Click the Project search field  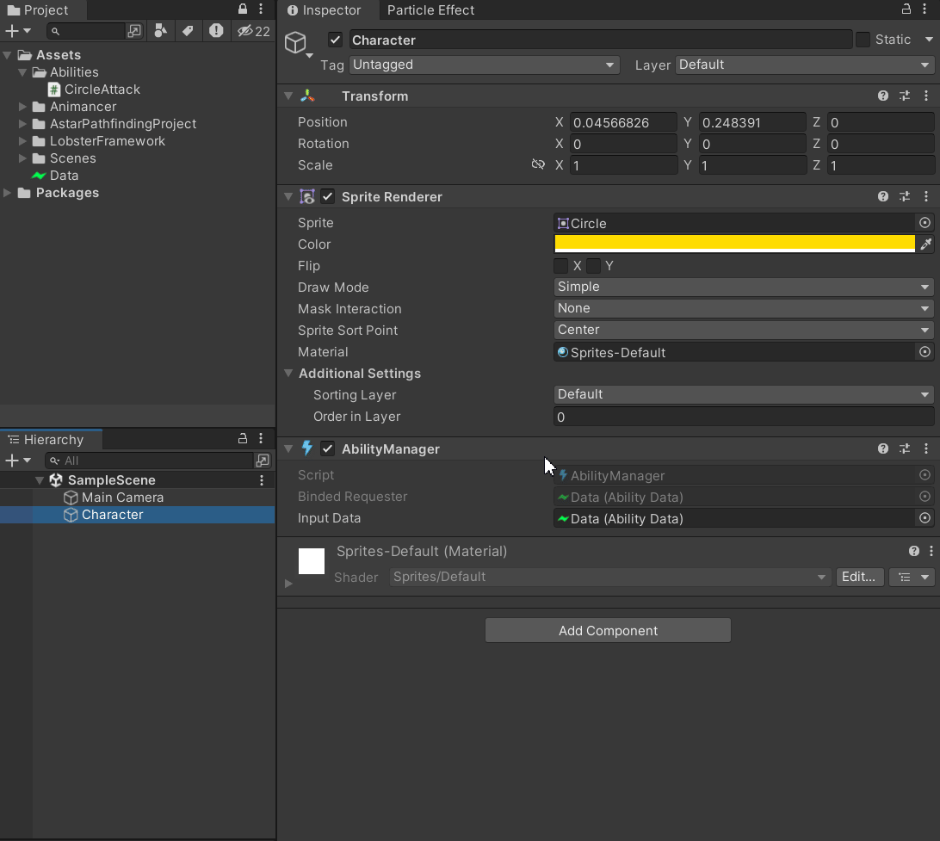tap(87, 31)
